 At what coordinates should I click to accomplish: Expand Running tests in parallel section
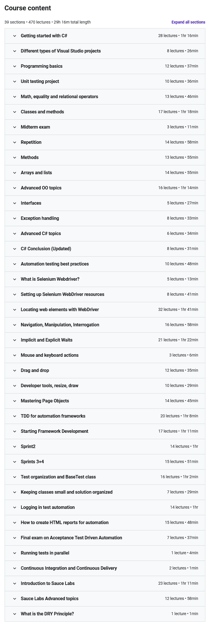coord(45,553)
